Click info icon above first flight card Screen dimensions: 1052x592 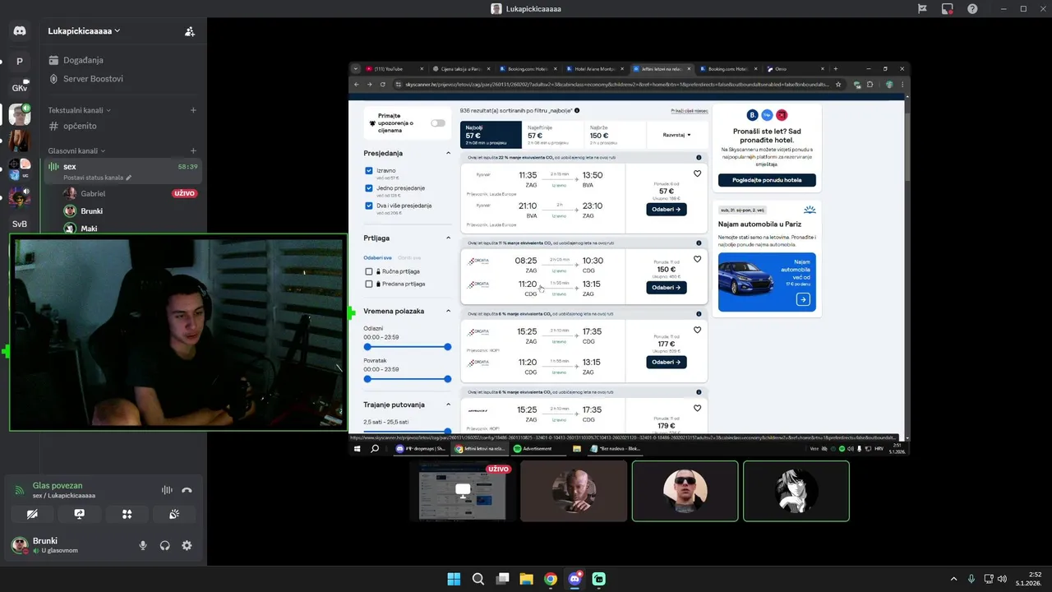click(x=699, y=157)
